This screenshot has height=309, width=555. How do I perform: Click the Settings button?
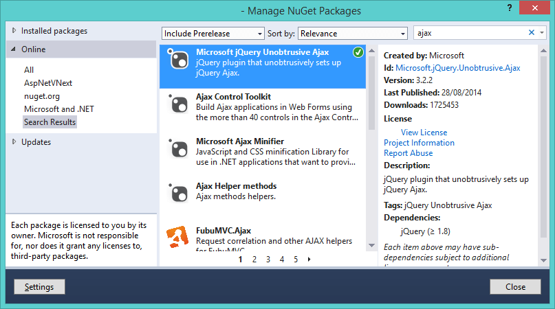pyautogui.click(x=39, y=287)
